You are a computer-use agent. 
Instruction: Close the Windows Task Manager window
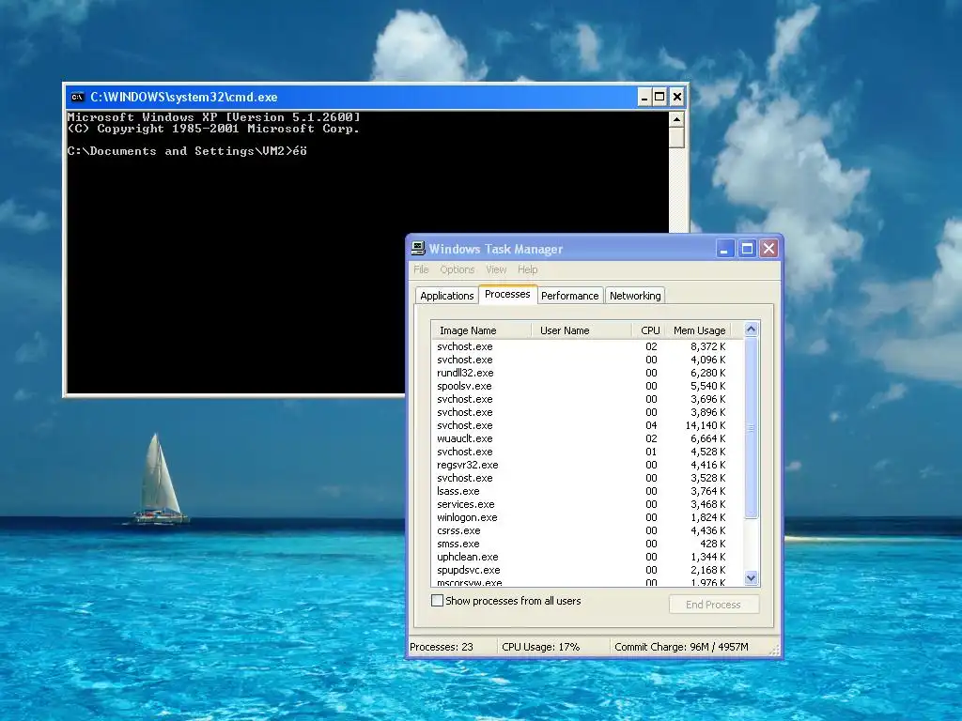click(x=768, y=248)
